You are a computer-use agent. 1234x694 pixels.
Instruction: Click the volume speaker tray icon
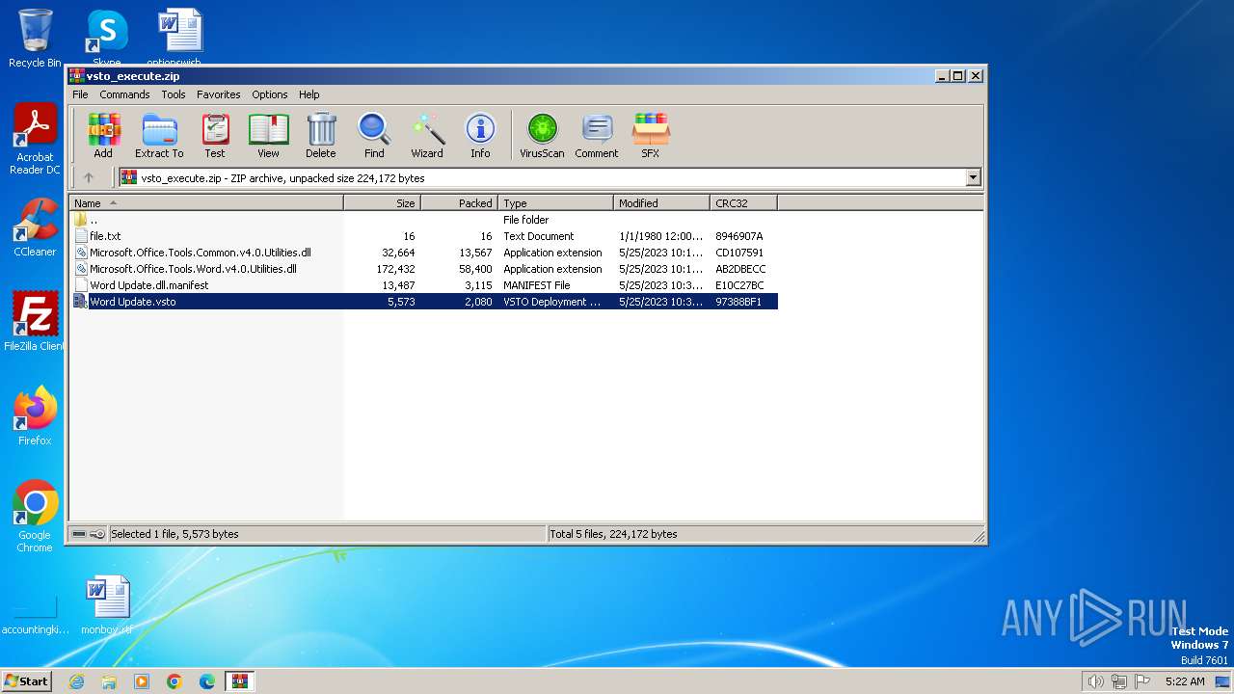1095,681
